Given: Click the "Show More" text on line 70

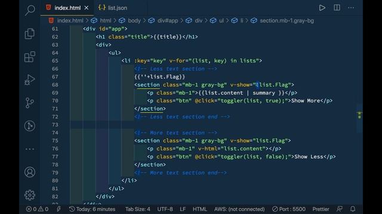Looking at the screenshot, I should point(306,100).
